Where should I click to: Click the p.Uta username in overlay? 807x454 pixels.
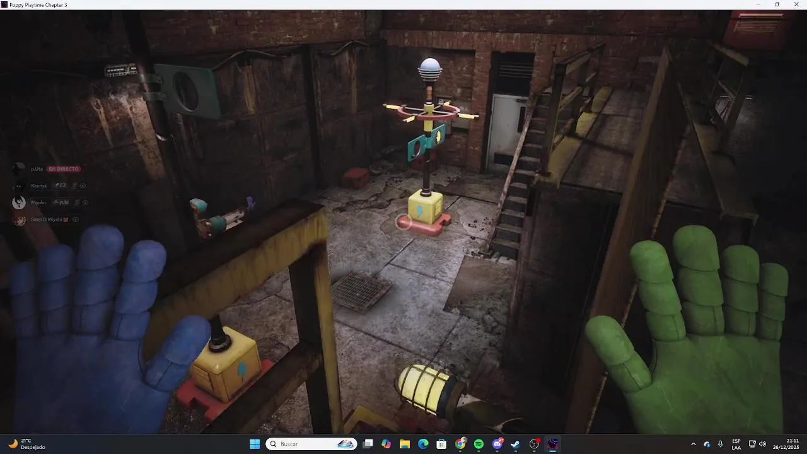click(37, 169)
